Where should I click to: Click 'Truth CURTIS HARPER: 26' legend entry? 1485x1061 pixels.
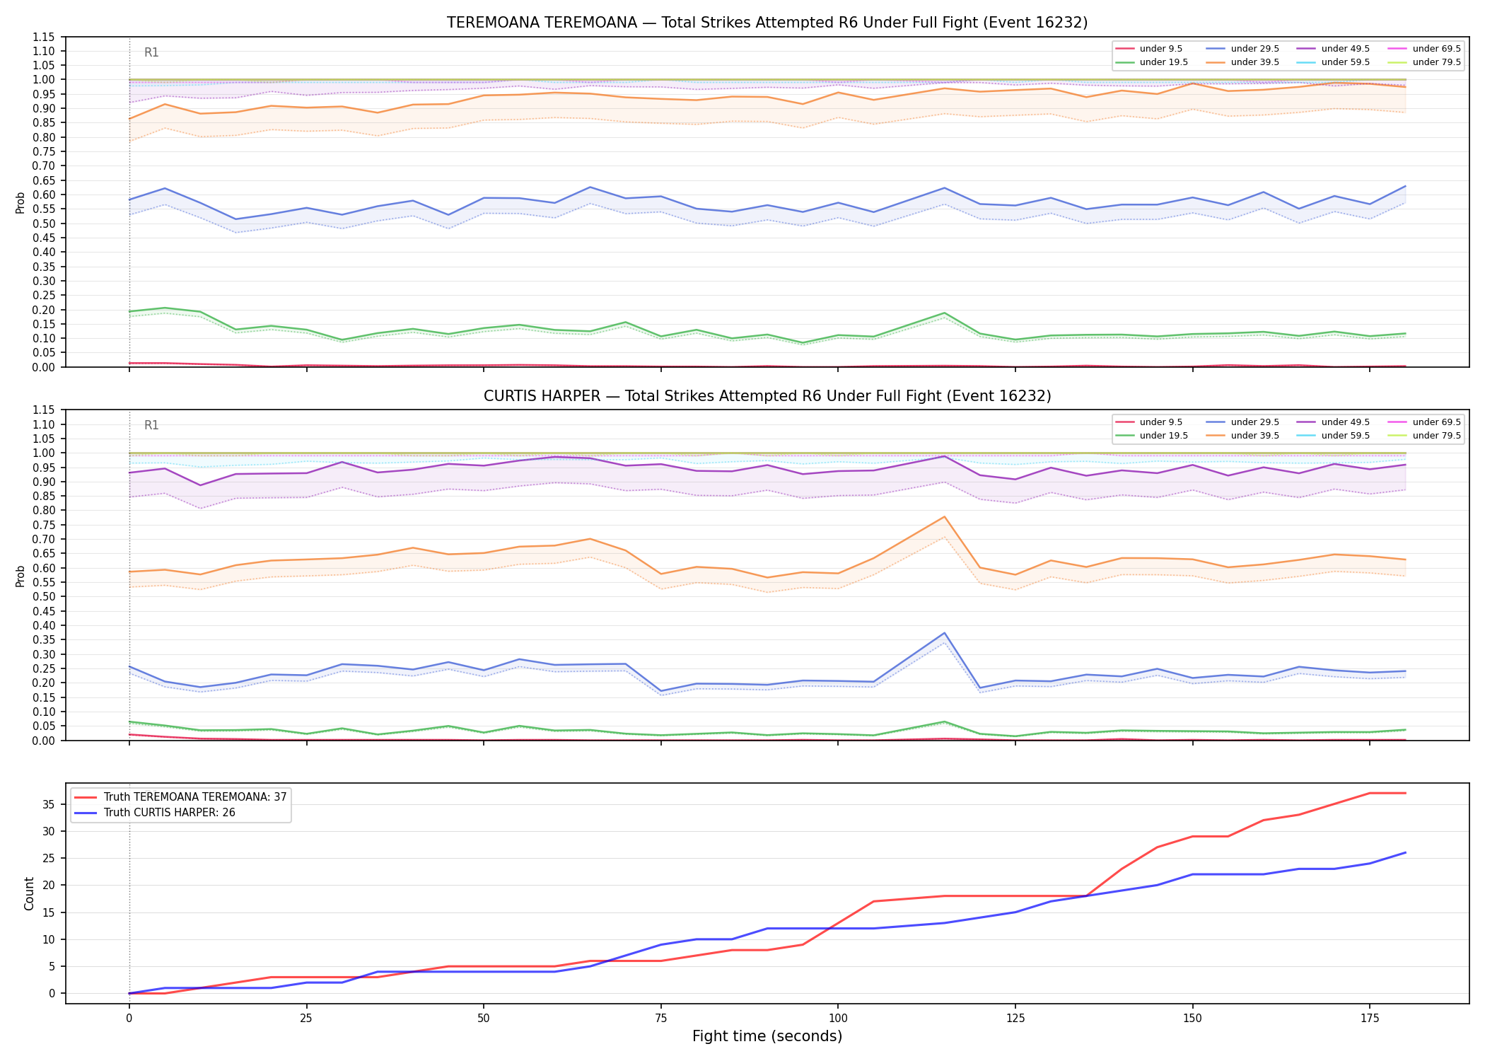tap(155, 813)
